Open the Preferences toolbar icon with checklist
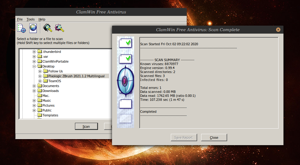 pos(21,28)
